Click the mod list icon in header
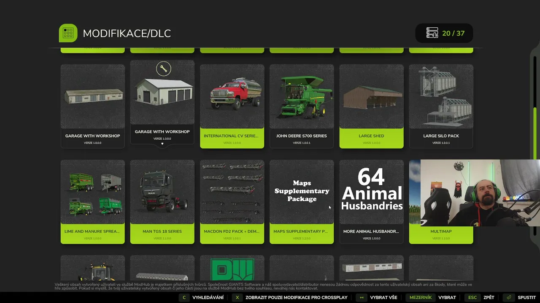This screenshot has width=540, height=303. [68, 33]
